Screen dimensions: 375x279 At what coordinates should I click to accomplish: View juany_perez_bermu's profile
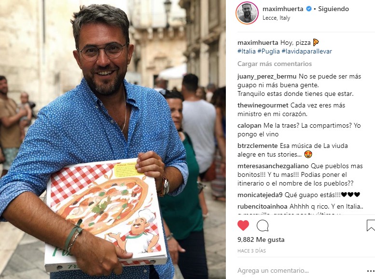[x=267, y=77]
